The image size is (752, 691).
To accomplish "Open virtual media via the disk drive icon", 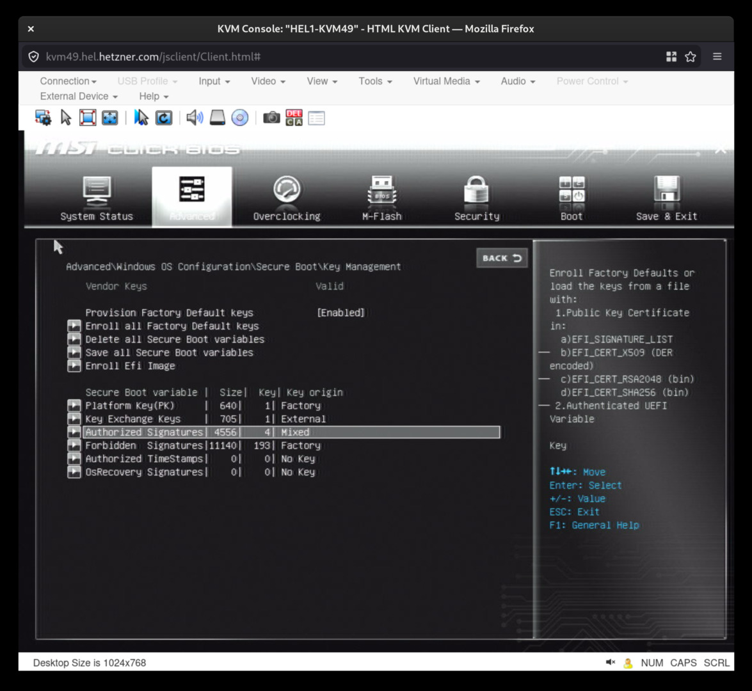I will (x=217, y=118).
